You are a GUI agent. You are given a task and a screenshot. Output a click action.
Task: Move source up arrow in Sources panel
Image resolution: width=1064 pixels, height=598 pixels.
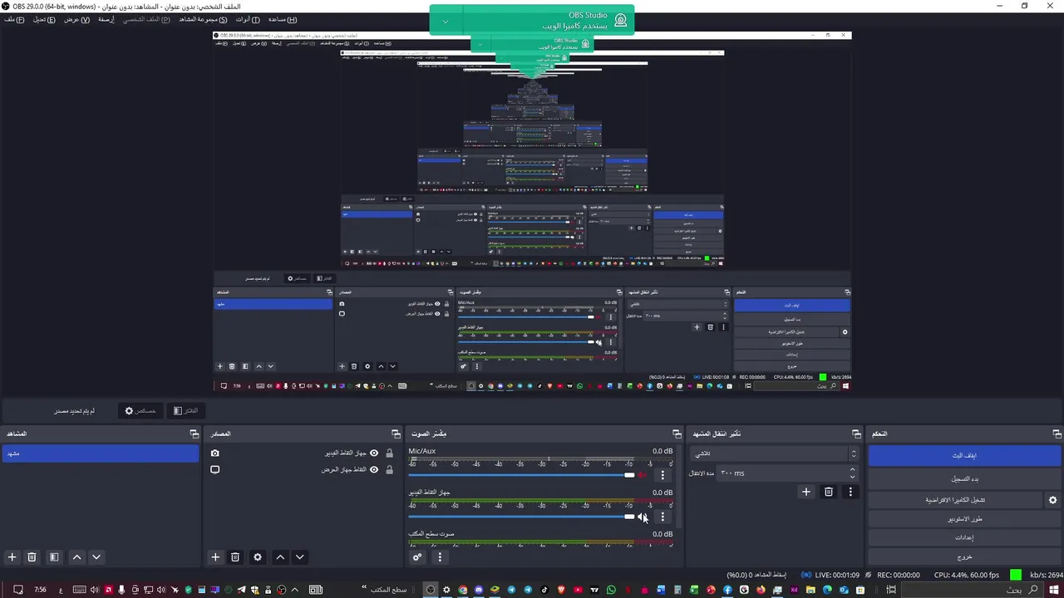point(280,557)
